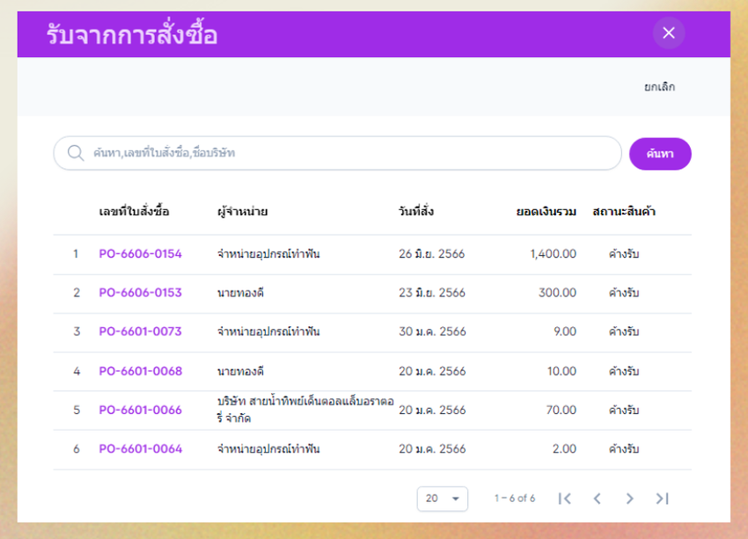Select the amount 10.00 cell

561,371
